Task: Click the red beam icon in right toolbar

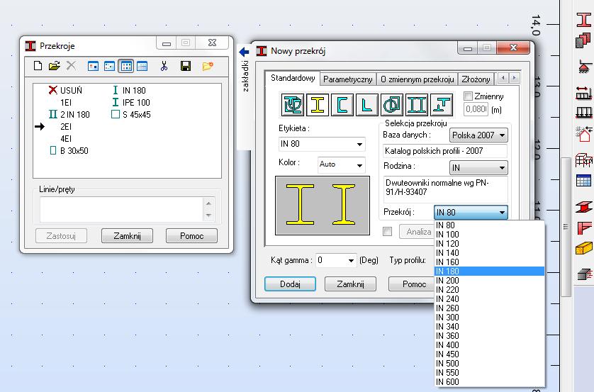Action: (584, 207)
